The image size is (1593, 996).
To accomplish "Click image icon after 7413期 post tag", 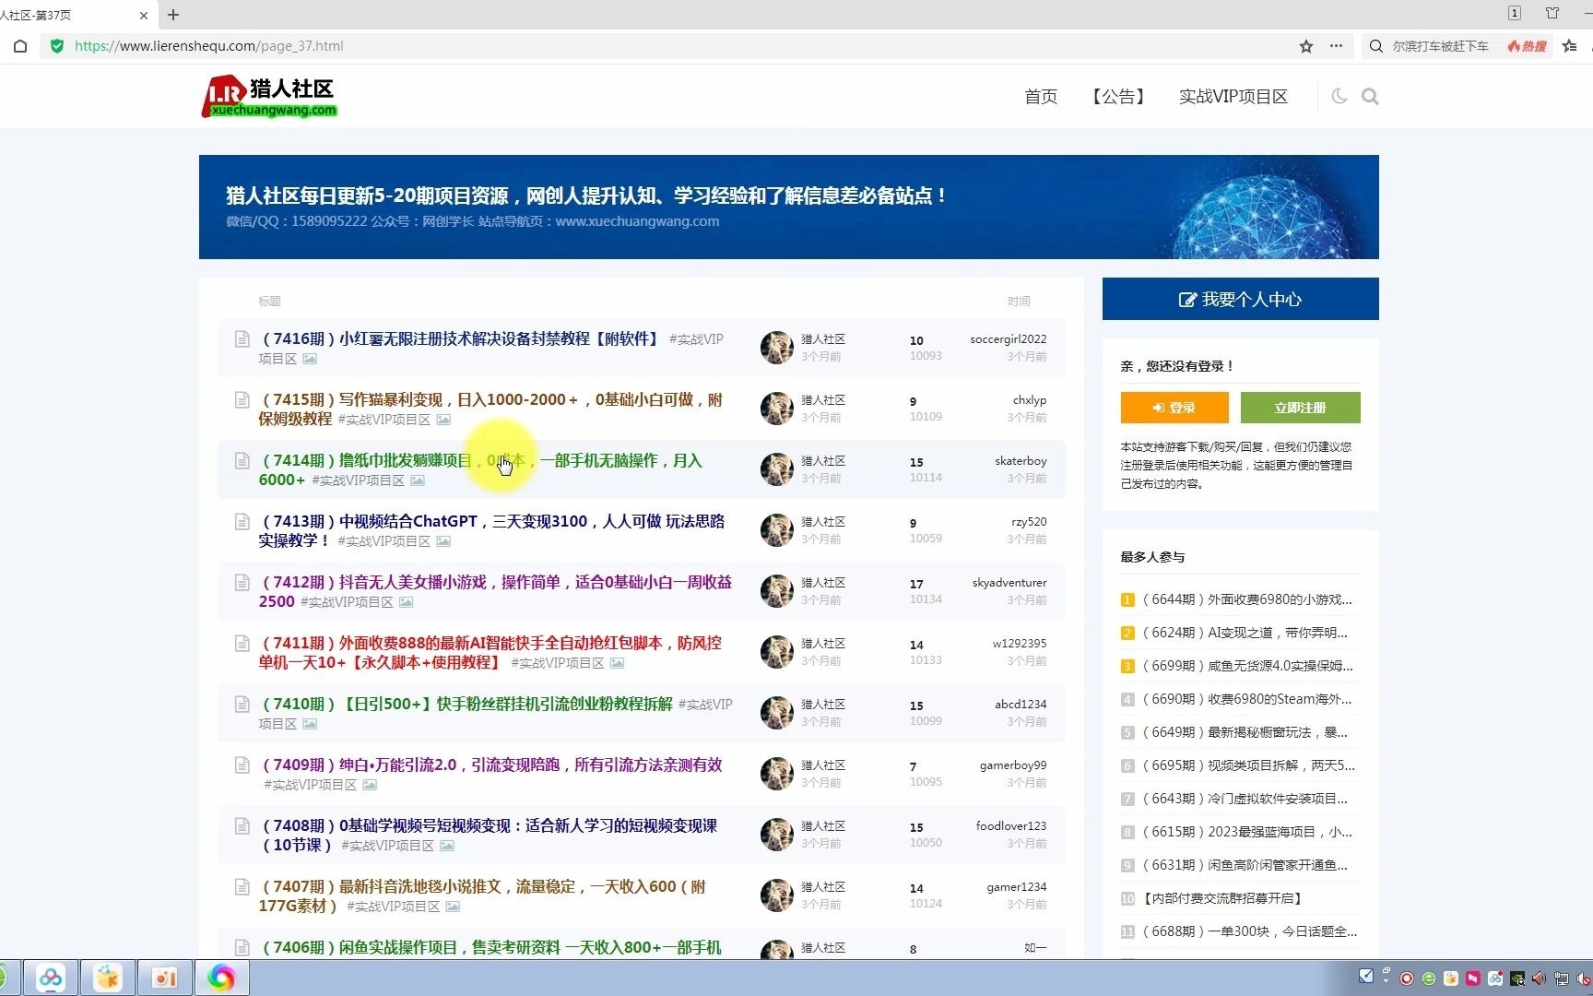I will [x=443, y=541].
